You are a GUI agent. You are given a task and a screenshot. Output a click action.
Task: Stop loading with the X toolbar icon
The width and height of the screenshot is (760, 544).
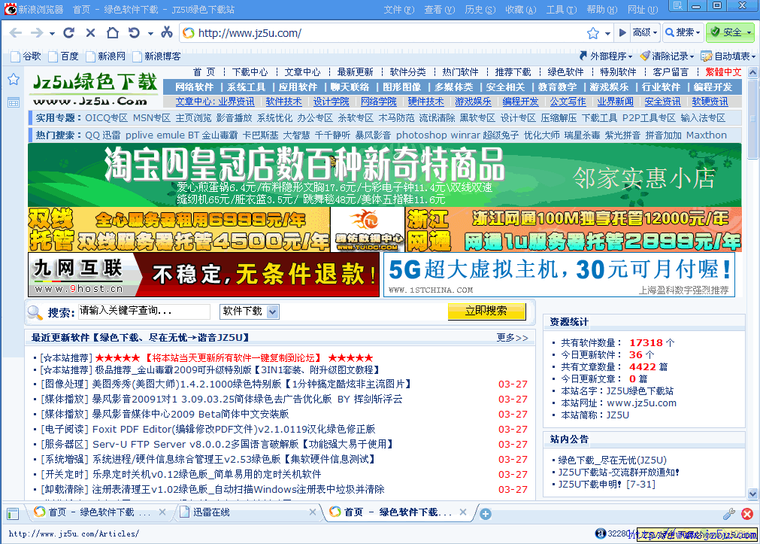[91, 33]
